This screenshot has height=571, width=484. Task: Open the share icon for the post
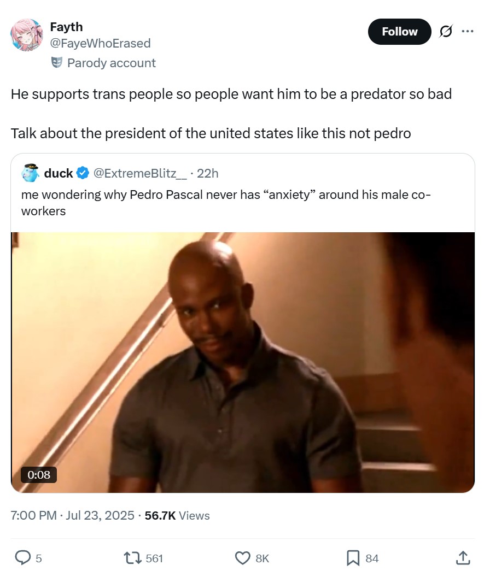pyautogui.click(x=463, y=557)
